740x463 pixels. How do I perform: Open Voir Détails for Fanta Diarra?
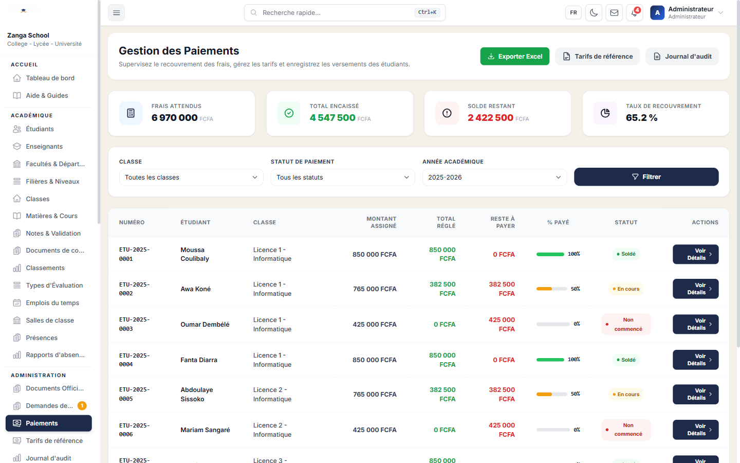pos(696,360)
